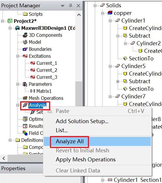Click the Boundaries icon in project tree

pos(25,49)
